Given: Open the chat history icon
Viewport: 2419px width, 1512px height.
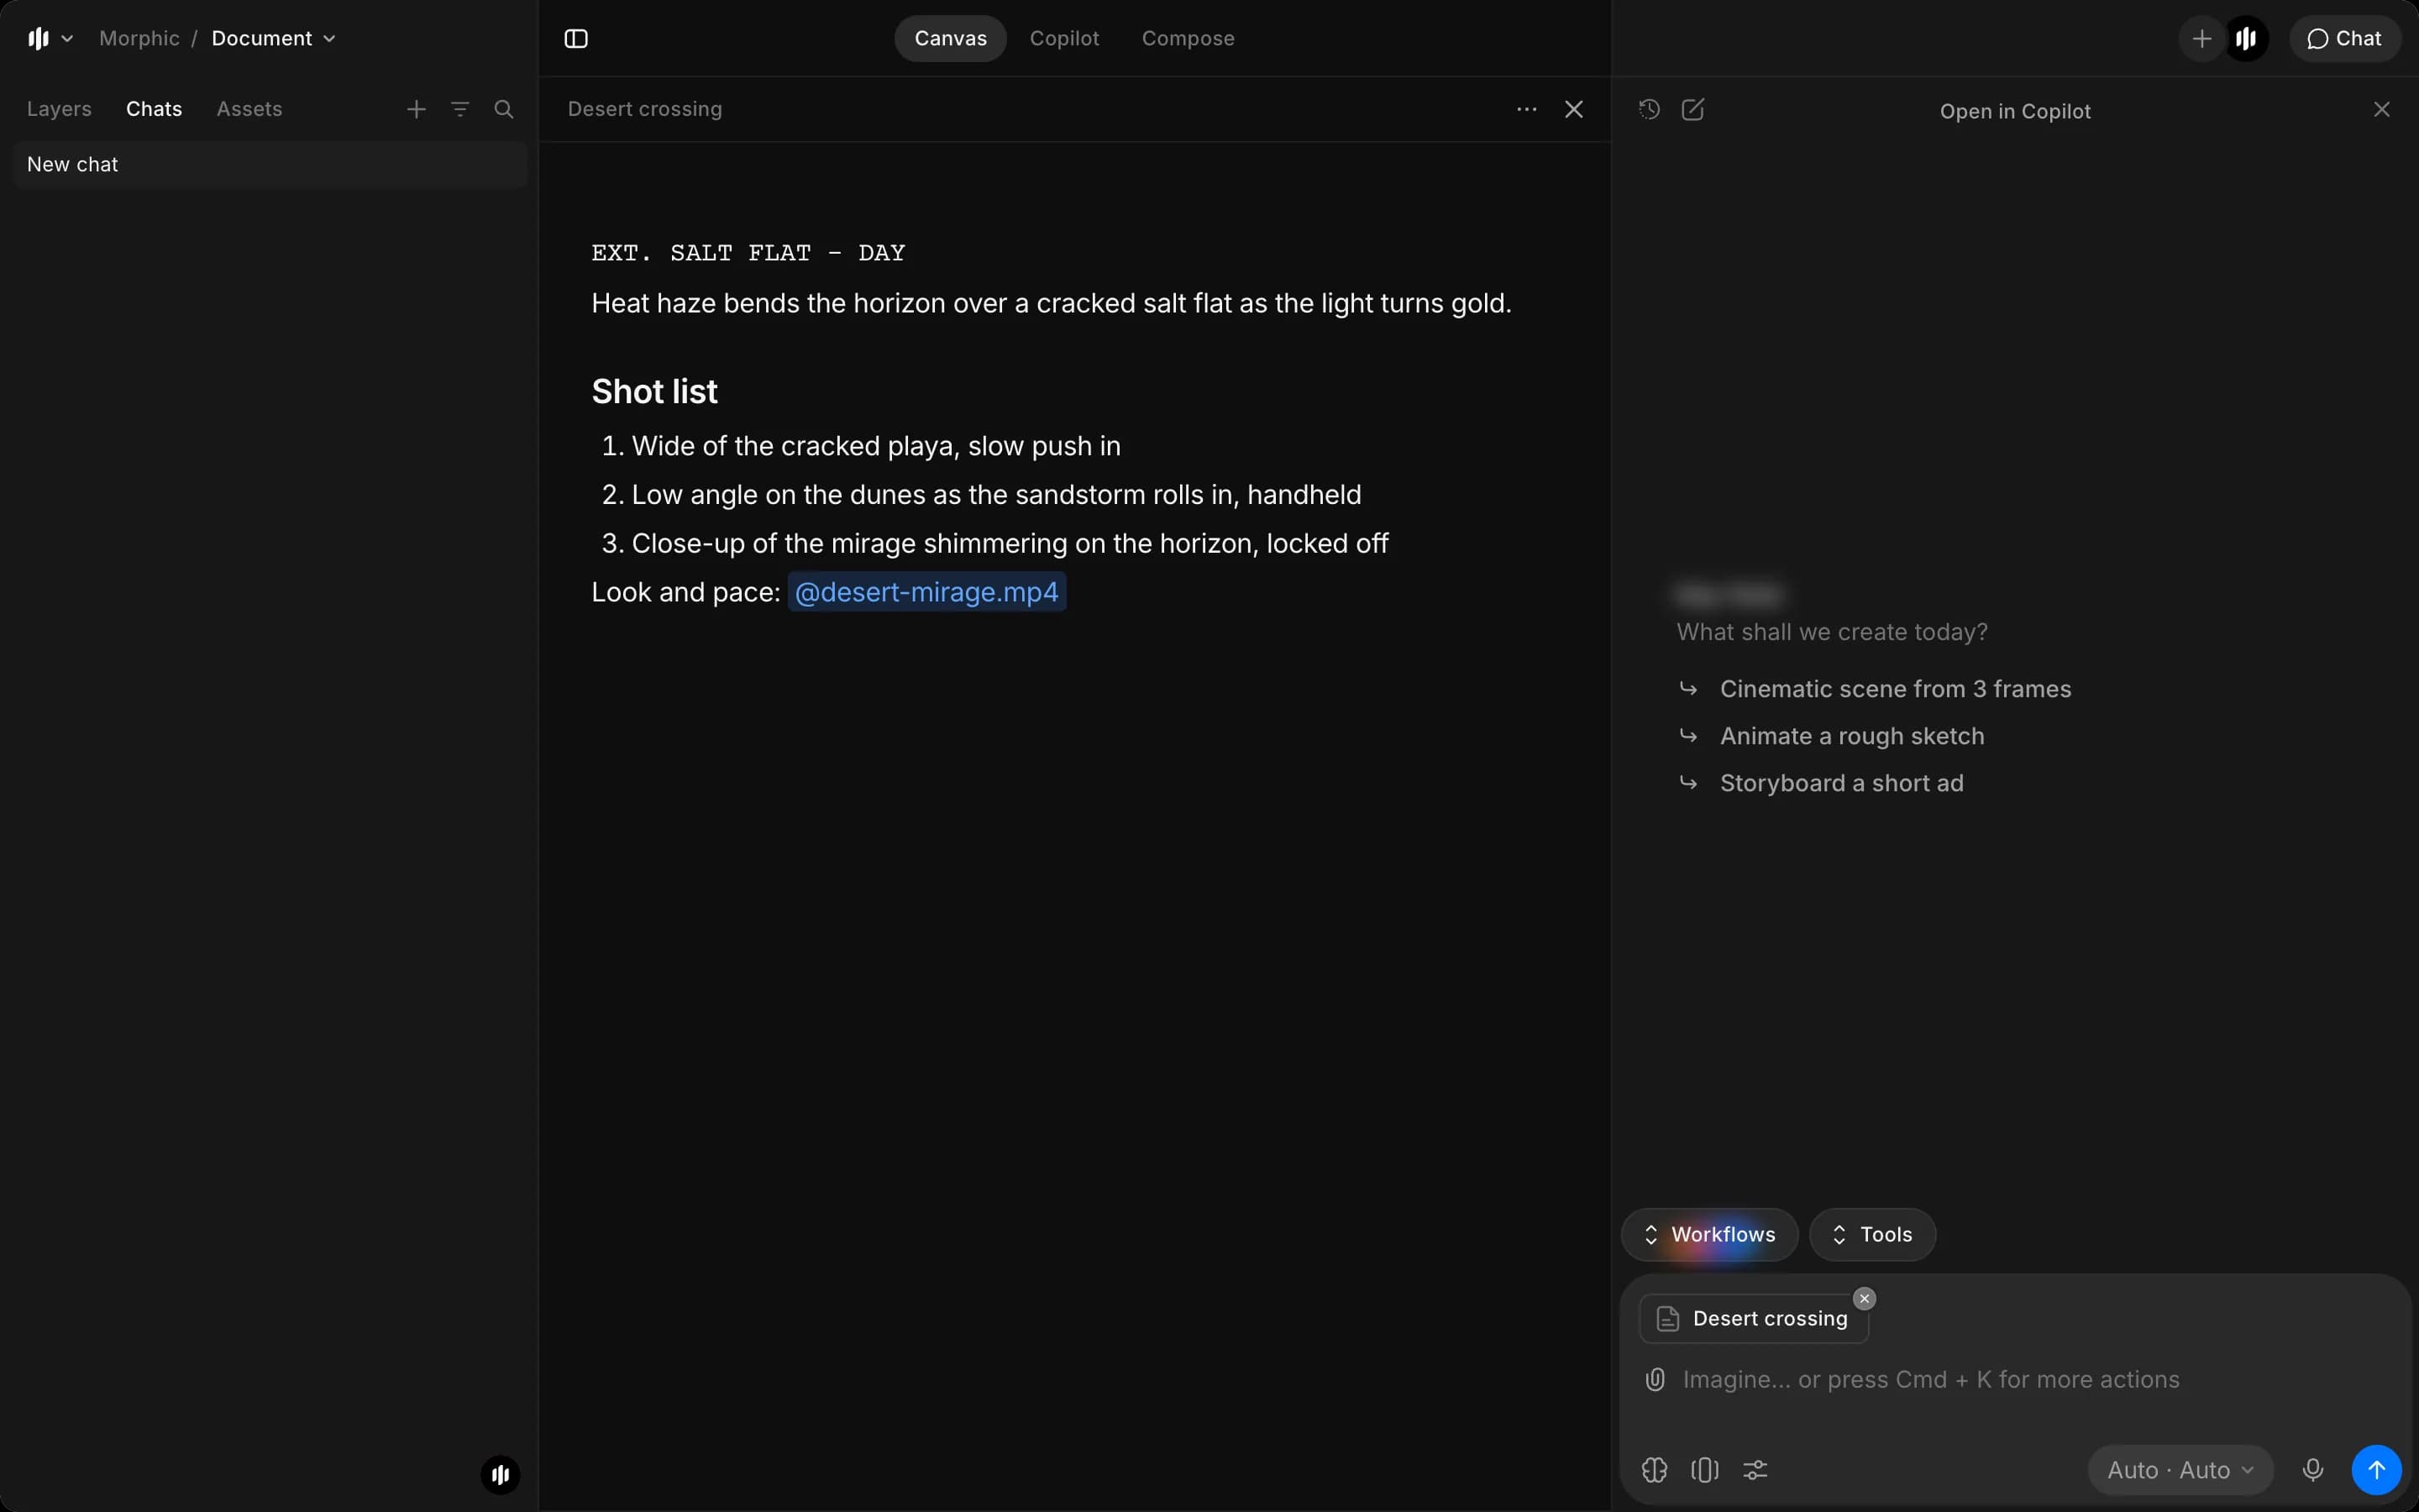Looking at the screenshot, I should (1650, 109).
